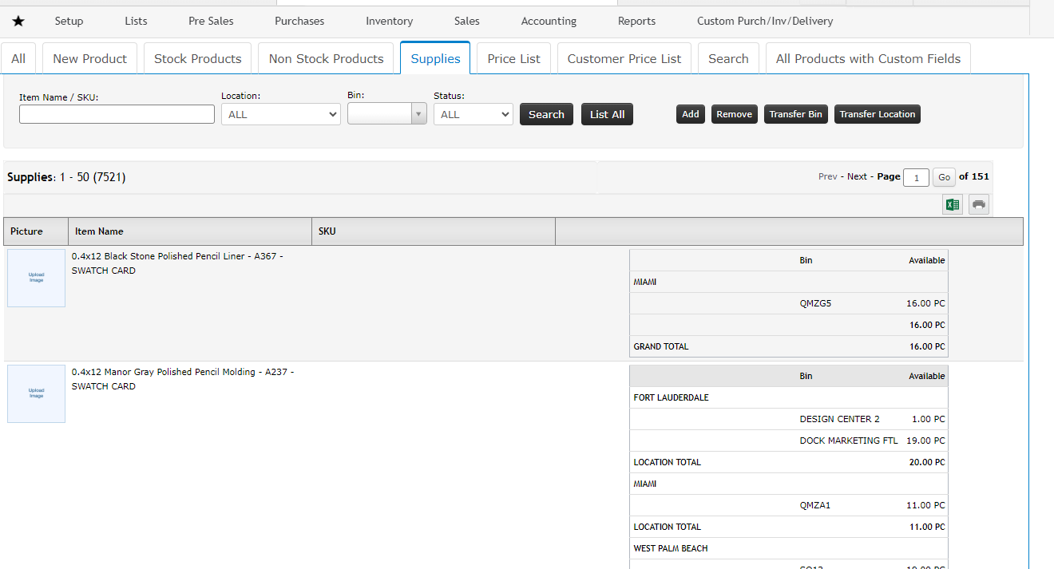Focus the page number field
Viewport: 1054px width, 569px height.
916,177
